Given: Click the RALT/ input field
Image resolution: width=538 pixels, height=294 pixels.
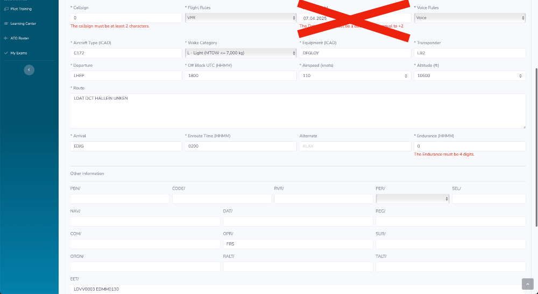Looking at the screenshot, I should 298,267.
